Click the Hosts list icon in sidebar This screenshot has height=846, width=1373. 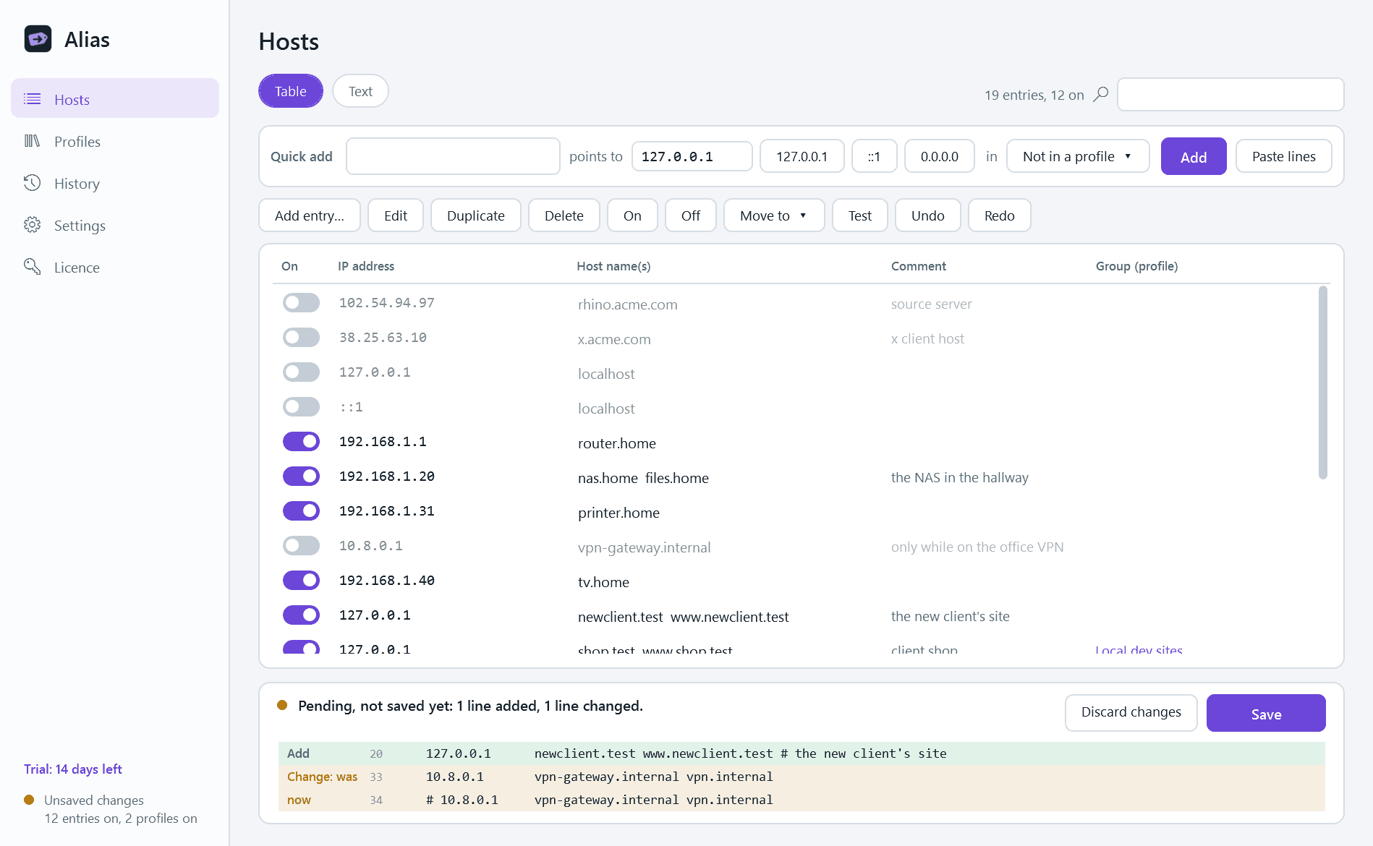(x=33, y=99)
